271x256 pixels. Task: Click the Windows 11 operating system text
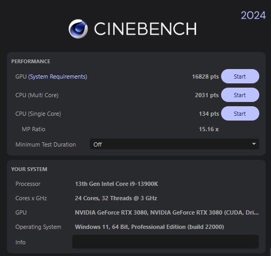149,227
